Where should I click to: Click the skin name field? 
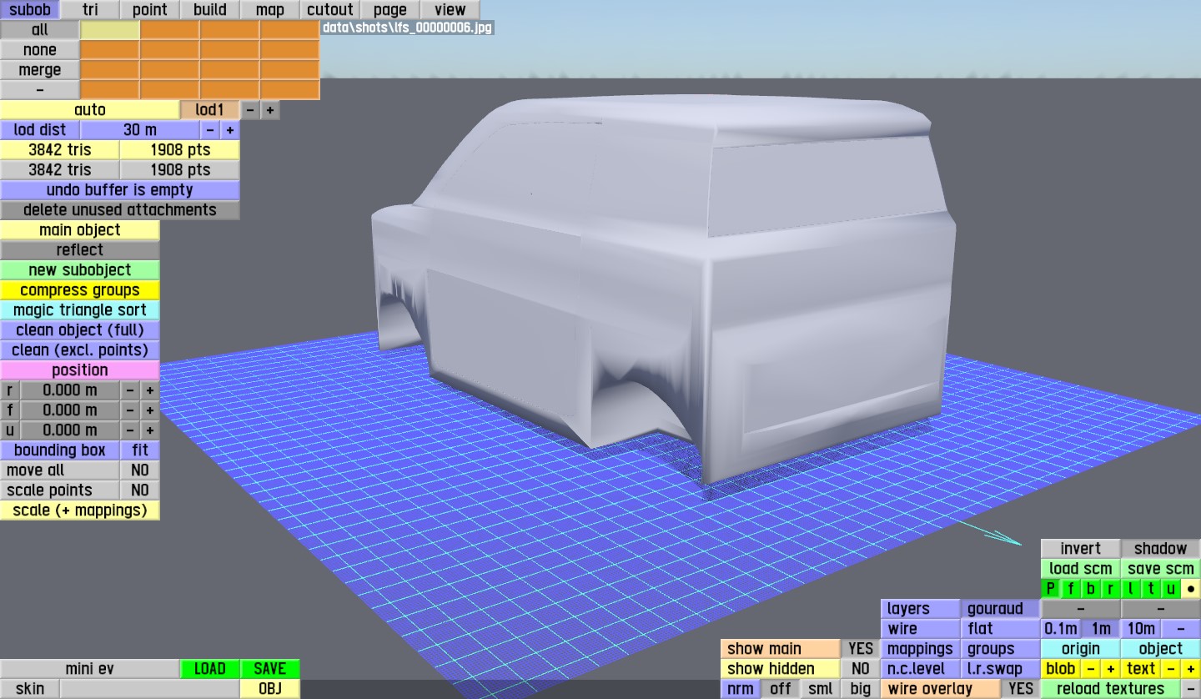pyautogui.click(x=150, y=689)
